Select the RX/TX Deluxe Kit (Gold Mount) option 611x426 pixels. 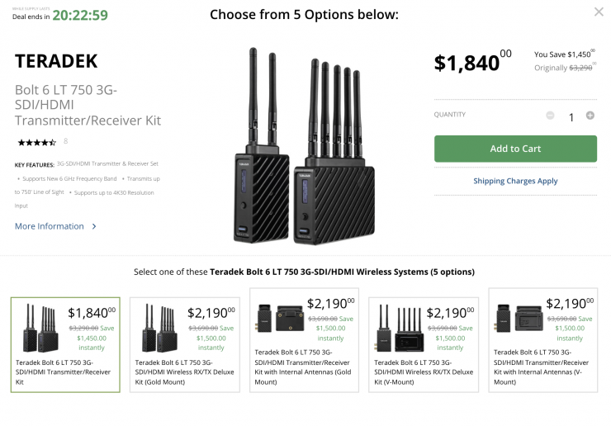[x=185, y=343]
